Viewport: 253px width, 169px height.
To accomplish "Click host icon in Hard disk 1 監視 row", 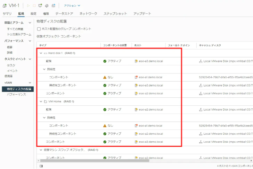I will [x=136, y=61].
